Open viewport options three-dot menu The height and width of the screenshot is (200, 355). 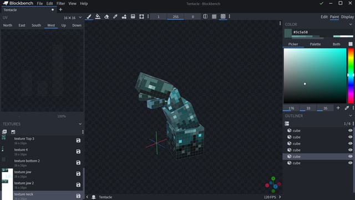[280, 23]
